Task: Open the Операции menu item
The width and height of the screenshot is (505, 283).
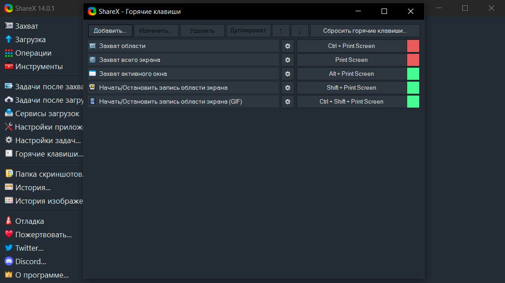Action: pos(33,53)
